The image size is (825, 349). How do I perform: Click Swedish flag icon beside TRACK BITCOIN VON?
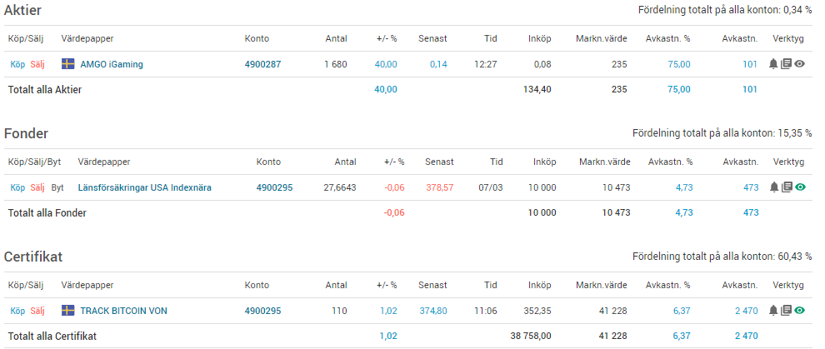pyautogui.click(x=67, y=311)
